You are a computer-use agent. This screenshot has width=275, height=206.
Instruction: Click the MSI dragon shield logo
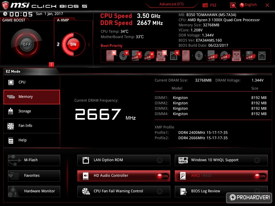5,5
